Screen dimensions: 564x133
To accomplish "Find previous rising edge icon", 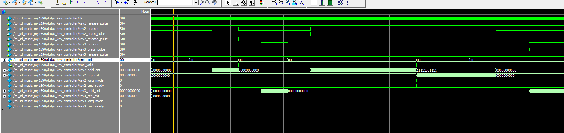I will point(98,2).
